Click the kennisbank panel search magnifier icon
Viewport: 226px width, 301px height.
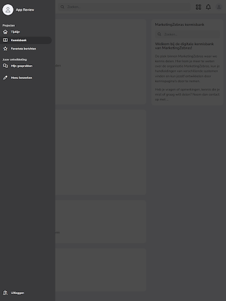(x=159, y=34)
